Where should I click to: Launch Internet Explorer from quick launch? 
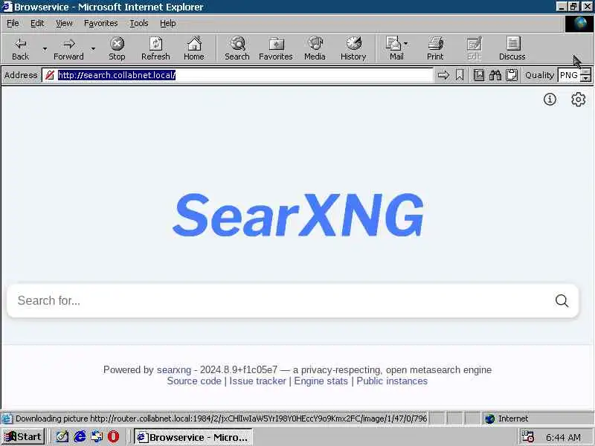pyautogui.click(x=80, y=437)
